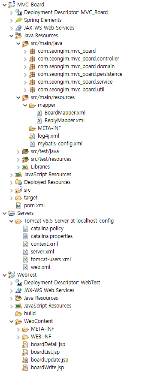
Task: Select the src folder below Deployed Resources
Action: tap(27, 190)
